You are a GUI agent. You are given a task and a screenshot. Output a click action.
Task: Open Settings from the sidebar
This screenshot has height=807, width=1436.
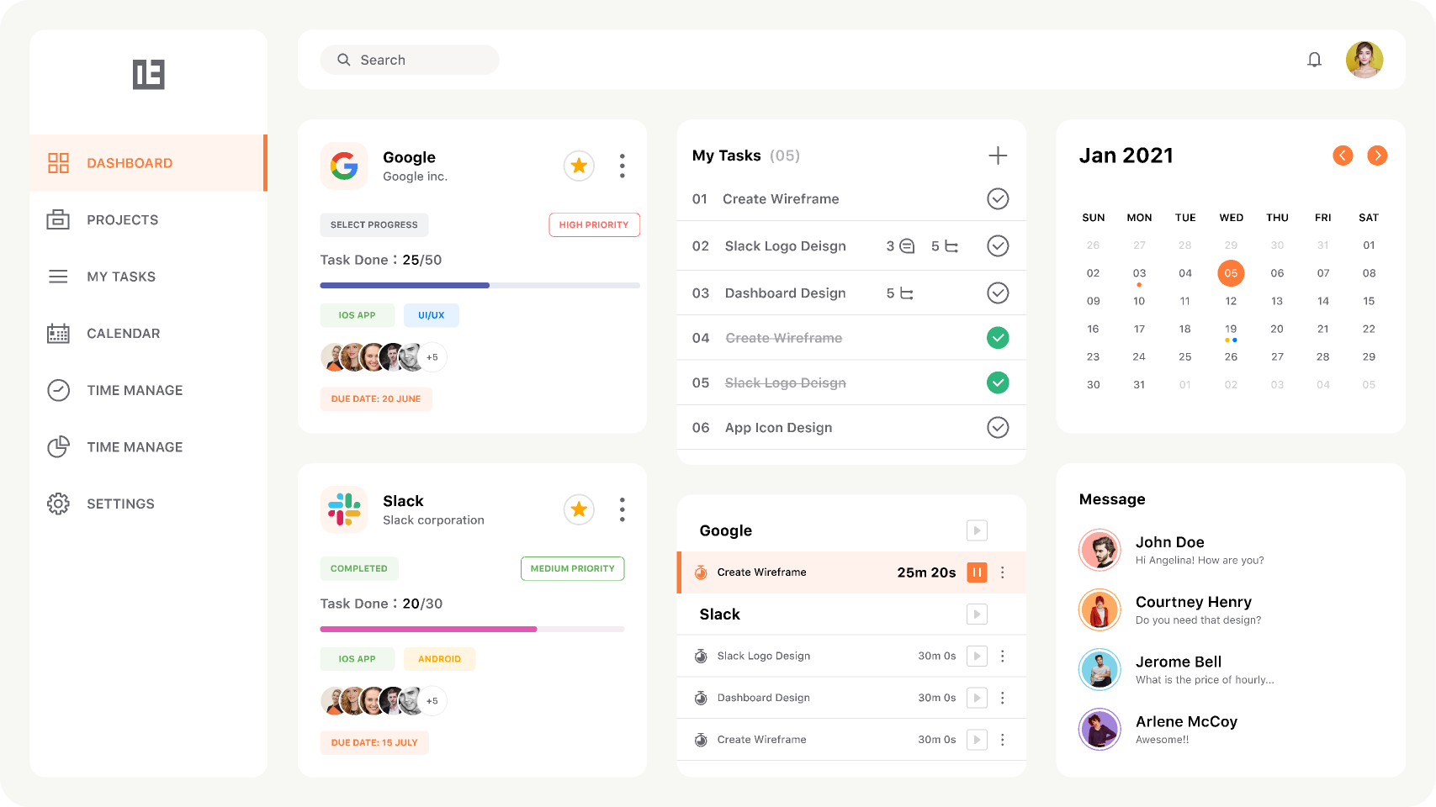pyautogui.click(x=120, y=503)
